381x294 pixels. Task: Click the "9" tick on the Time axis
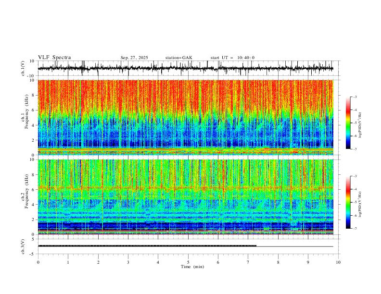pyautogui.click(x=308, y=262)
